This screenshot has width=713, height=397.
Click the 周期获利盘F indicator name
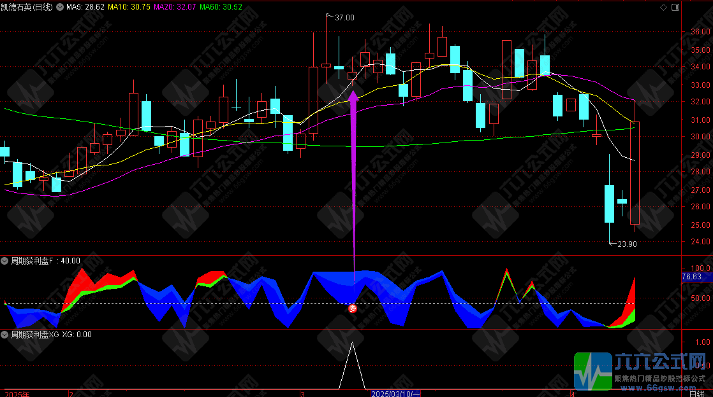[33, 261]
